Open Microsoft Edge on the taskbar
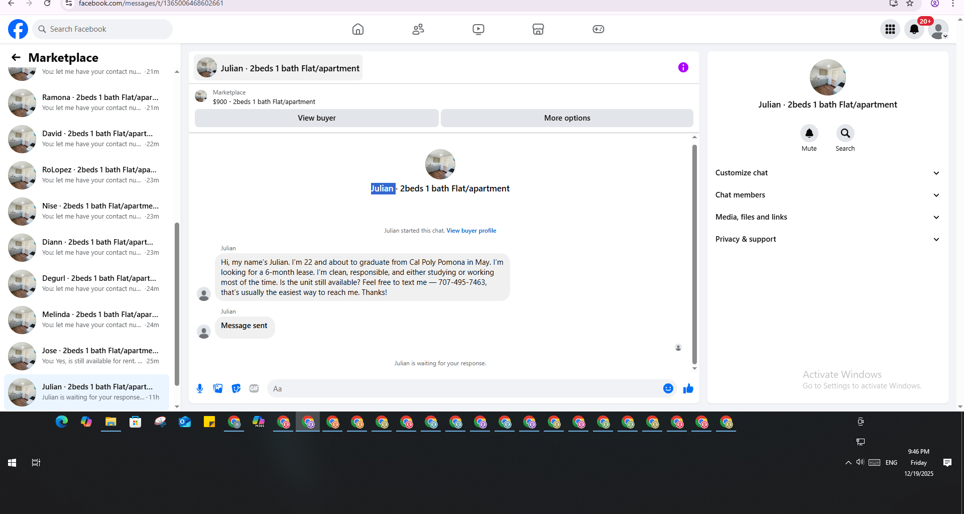Viewport: 964px width, 514px height. click(x=62, y=422)
